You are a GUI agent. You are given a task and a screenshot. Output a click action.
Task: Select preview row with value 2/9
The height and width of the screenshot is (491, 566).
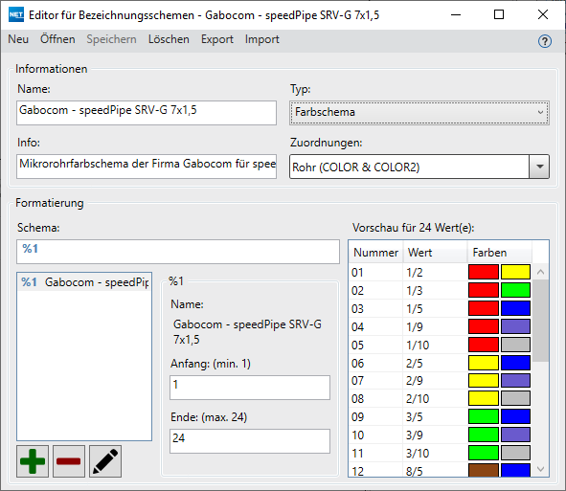click(x=441, y=381)
